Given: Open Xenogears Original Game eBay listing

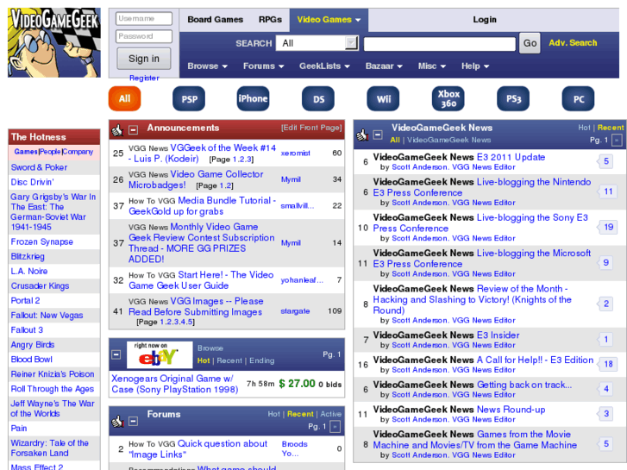Looking at the screenshot, I should coord(175,384).
